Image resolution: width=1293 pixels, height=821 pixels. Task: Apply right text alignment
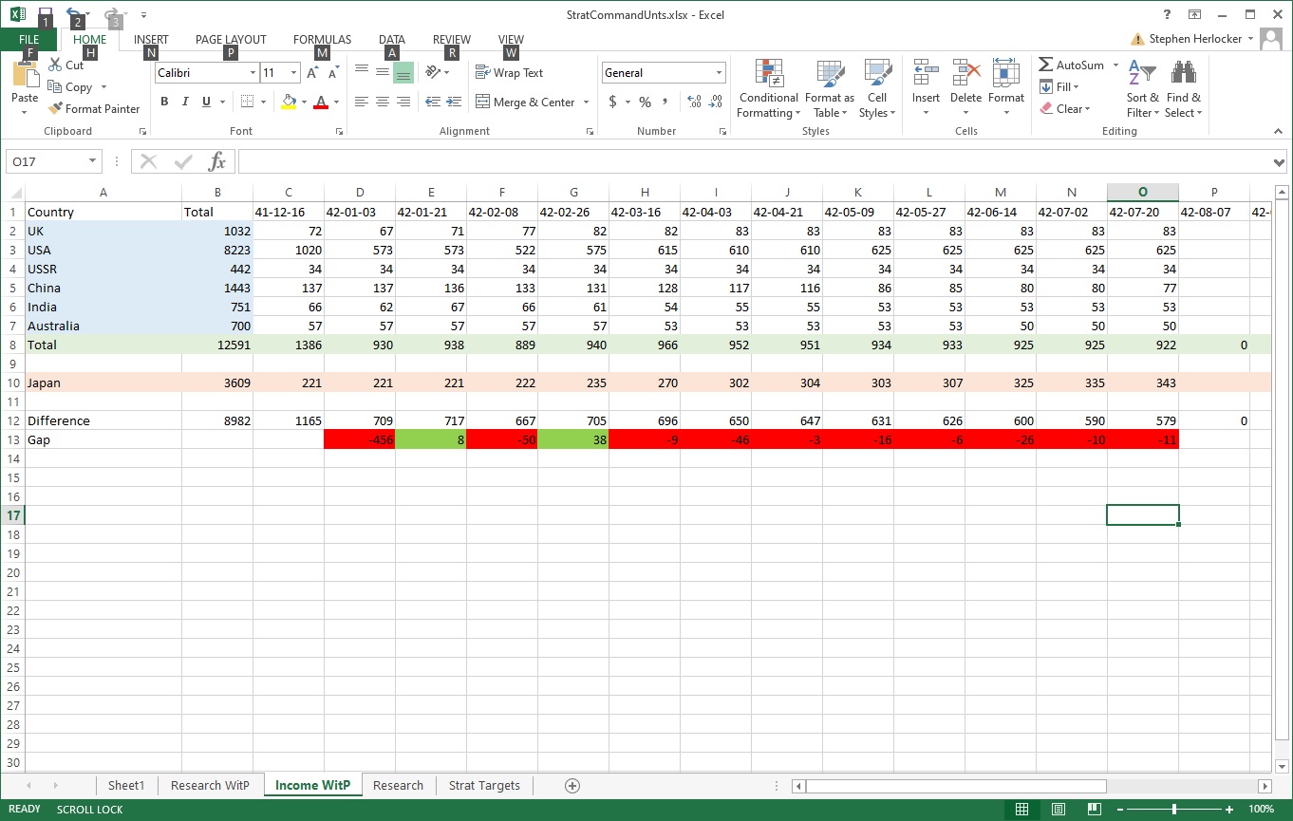tap(403, 102)
